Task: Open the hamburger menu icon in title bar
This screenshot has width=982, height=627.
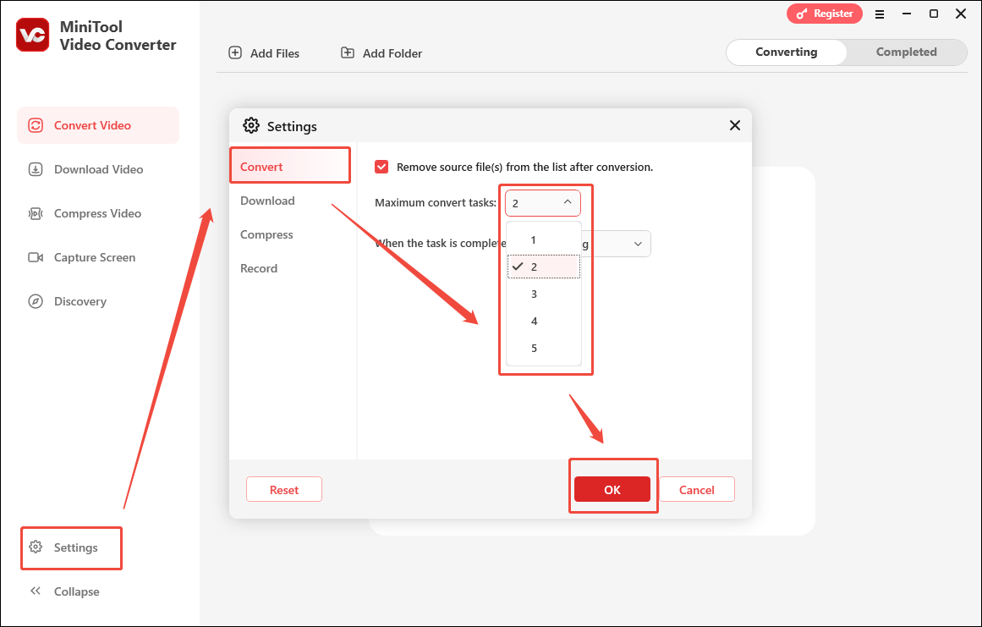Action: tap(880, 14)
